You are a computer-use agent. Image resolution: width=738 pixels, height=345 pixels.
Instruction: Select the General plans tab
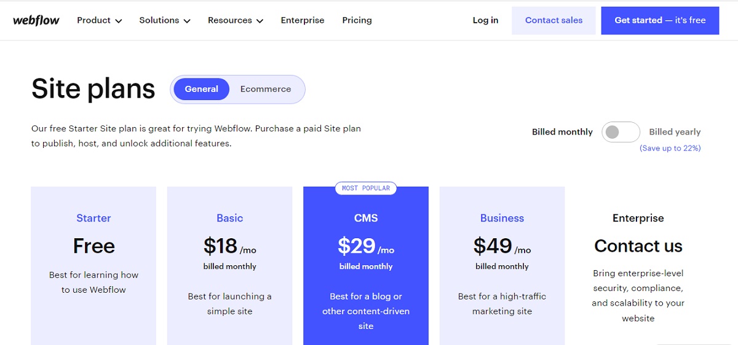[201, 89]
